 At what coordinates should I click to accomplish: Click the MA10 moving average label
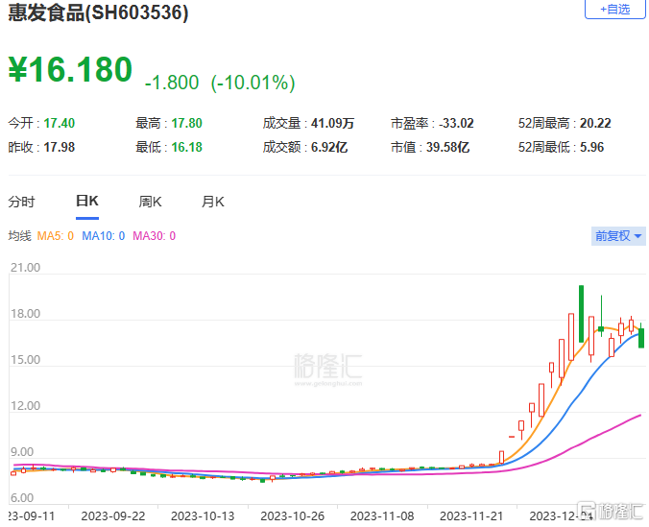coord(104,236)
